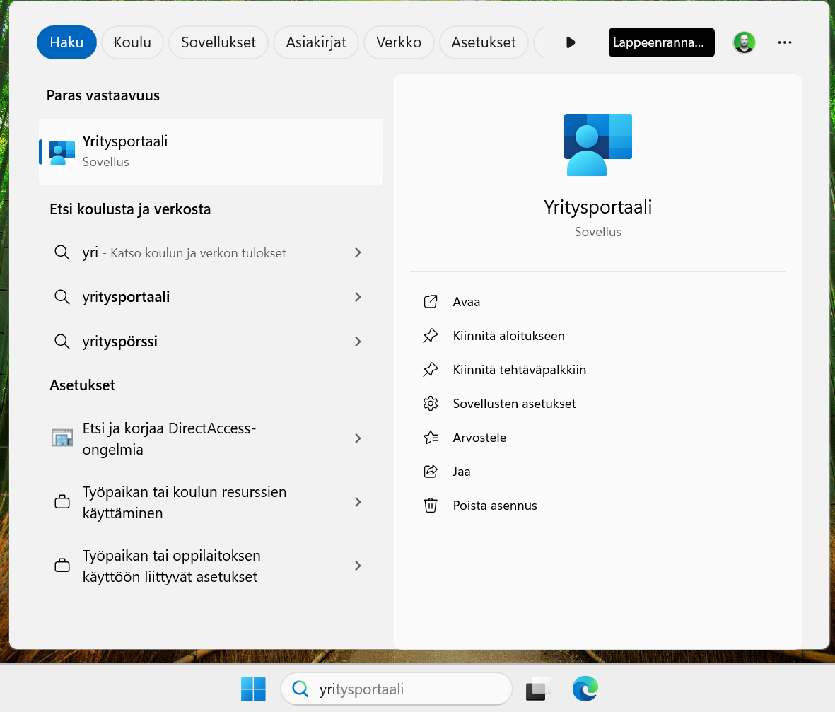The image size is (835, 712).
Task: Select the Arvostele option
Action: [x=479, y=438]
